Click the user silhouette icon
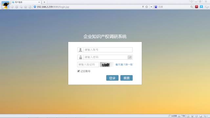 tap(80, 50)
